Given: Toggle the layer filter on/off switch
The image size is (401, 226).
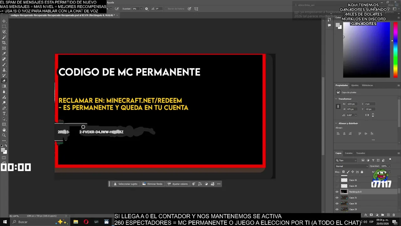Looking at the screenshot, I should pyautogui.click(x=390, y=160).
